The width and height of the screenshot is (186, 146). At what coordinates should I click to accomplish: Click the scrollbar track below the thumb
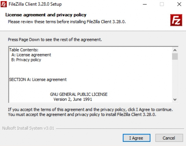[x=175, y=78]
